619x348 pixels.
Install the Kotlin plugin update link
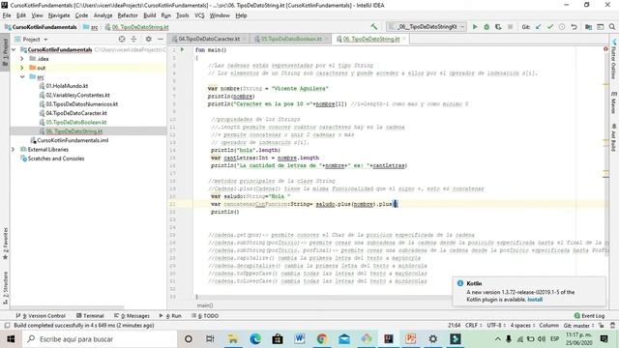[535, 300]
